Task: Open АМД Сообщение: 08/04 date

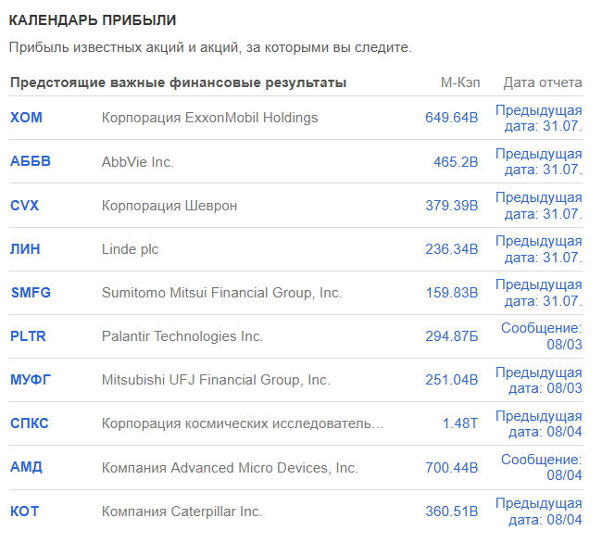Action: point(542,467)
